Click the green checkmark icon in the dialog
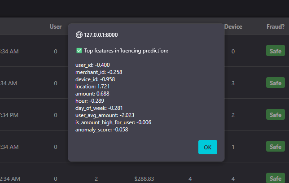 [79, 51]
